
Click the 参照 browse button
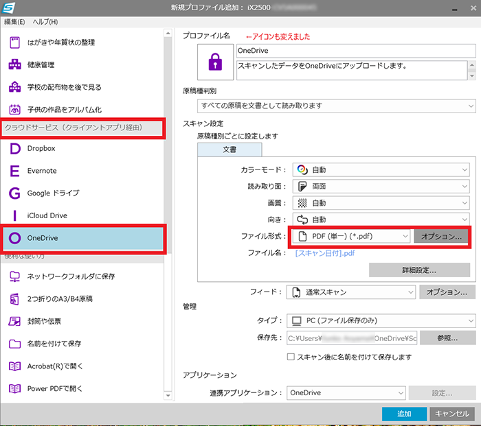click(447, 338)
